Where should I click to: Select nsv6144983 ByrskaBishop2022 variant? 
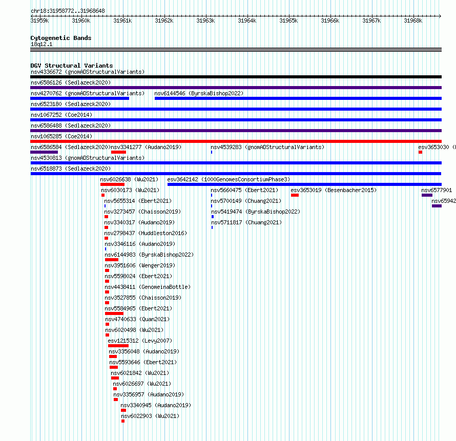coord(149,255)
